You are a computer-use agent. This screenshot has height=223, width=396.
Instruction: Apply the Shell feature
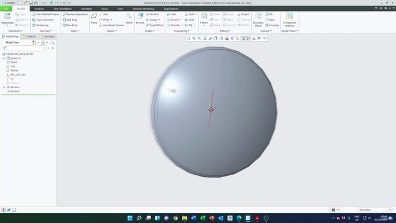[x=189, y=20]
